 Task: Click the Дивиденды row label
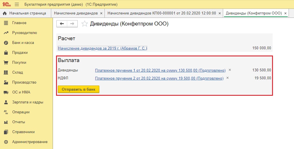click(68, 70)
